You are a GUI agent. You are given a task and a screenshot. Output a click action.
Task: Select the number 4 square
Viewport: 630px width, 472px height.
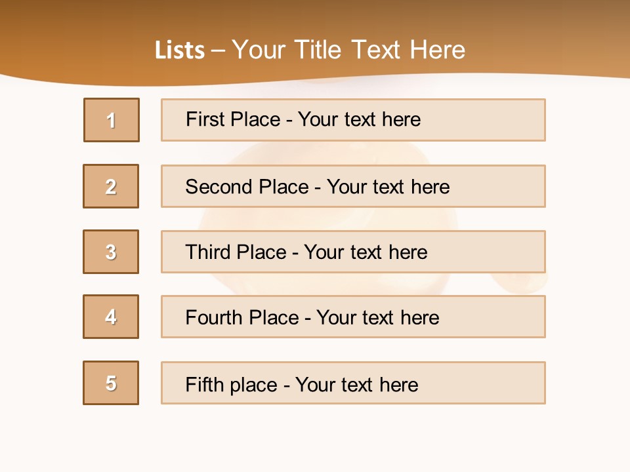pyautogui.click(x=111, y=317)
